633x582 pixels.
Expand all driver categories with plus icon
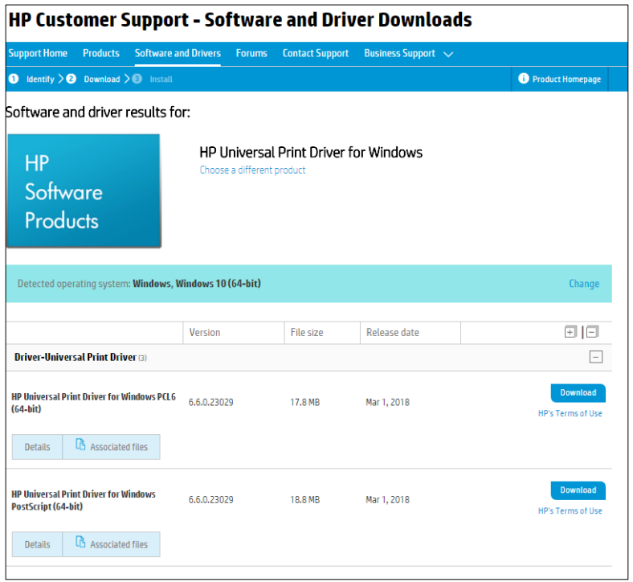point(570,332)
